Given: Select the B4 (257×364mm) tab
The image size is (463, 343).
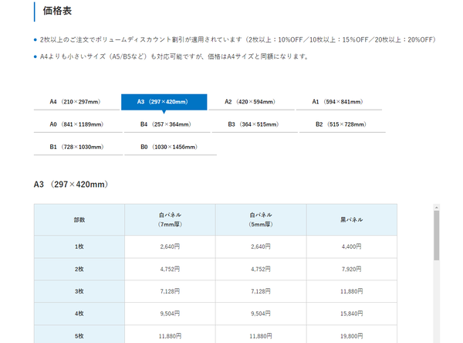Looking at the screenshot, I should click(167, 124).
